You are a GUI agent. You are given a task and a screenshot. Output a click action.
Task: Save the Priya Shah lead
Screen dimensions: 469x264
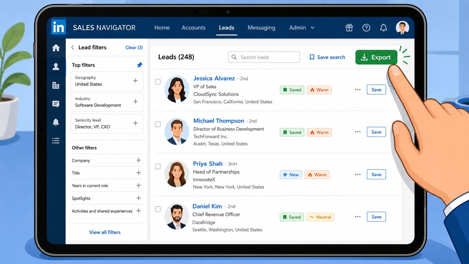[x=376, y=174]
